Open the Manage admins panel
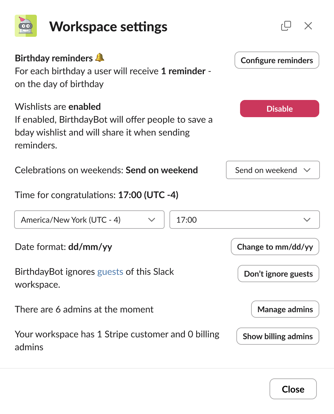Screen dimensions: 334x414 [x=285, y=309]
